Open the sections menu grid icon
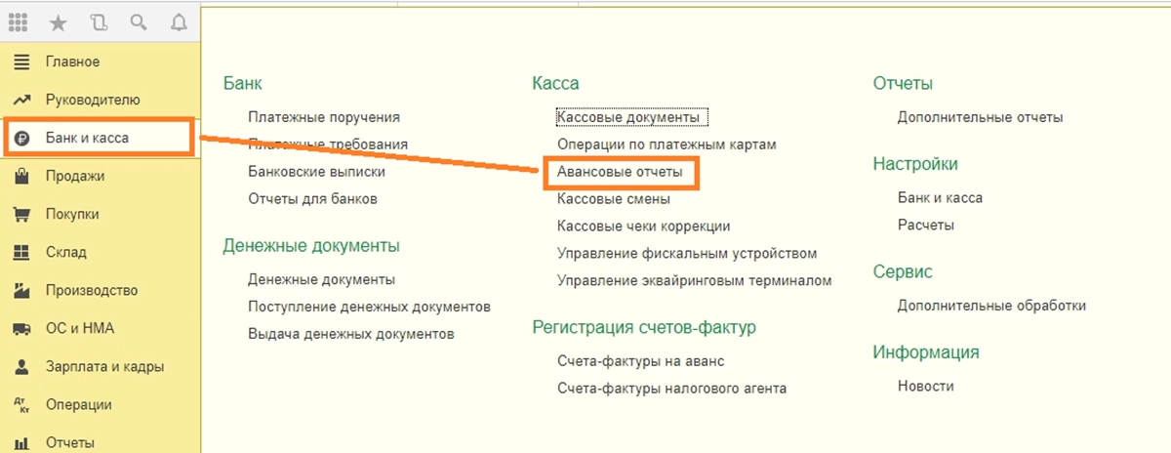 (x=20, y=21)
